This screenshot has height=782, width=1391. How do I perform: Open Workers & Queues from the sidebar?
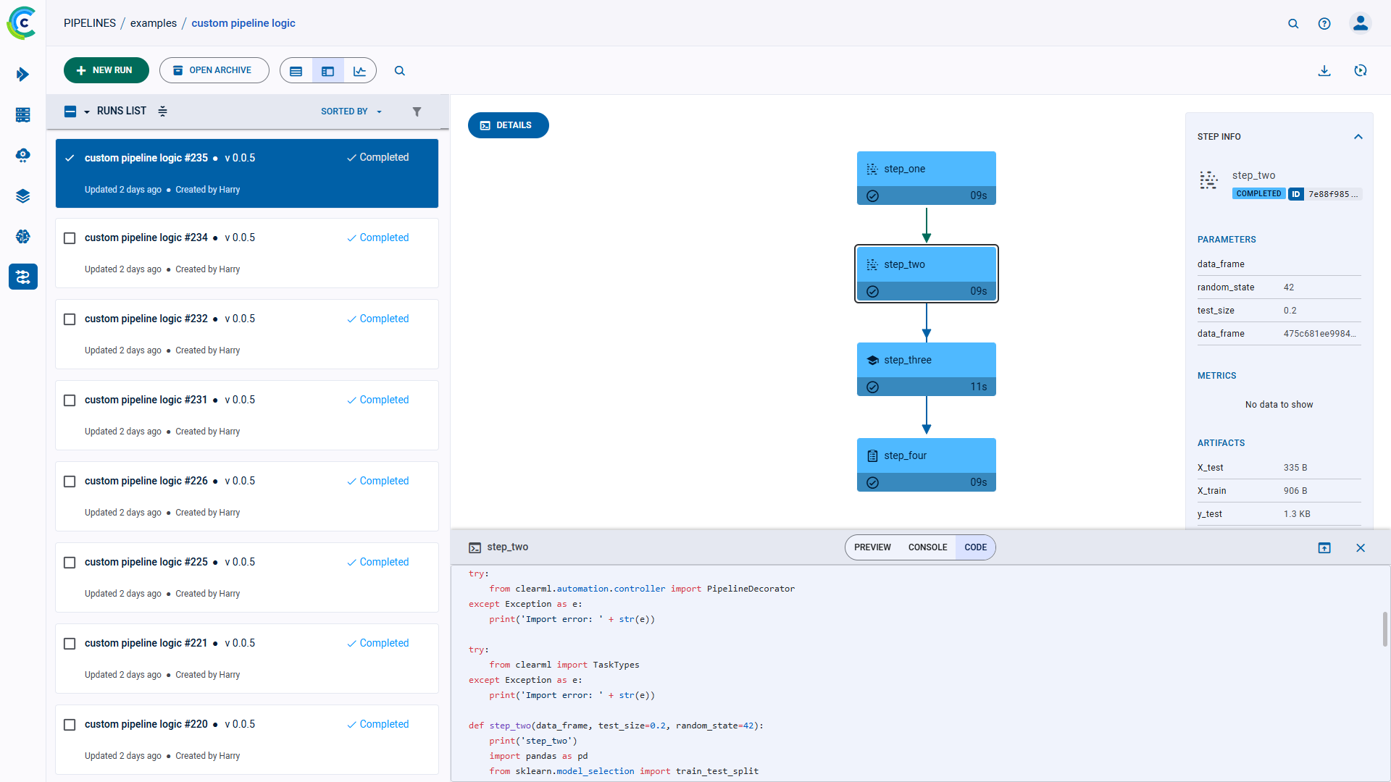(22, 115)
